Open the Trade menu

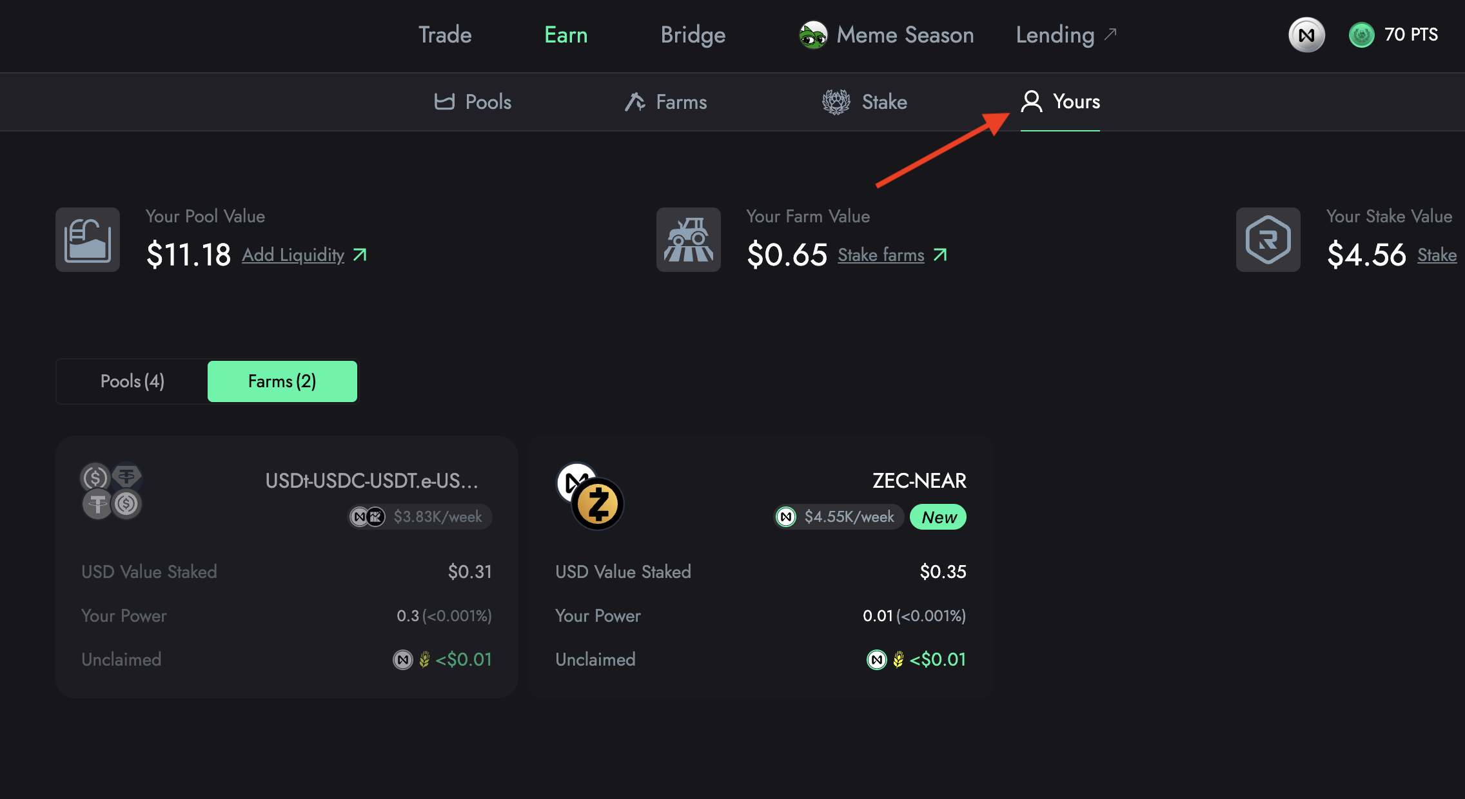point(445,35)
